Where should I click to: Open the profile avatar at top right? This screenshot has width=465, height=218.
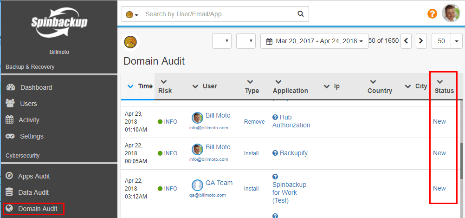point(450,13)
